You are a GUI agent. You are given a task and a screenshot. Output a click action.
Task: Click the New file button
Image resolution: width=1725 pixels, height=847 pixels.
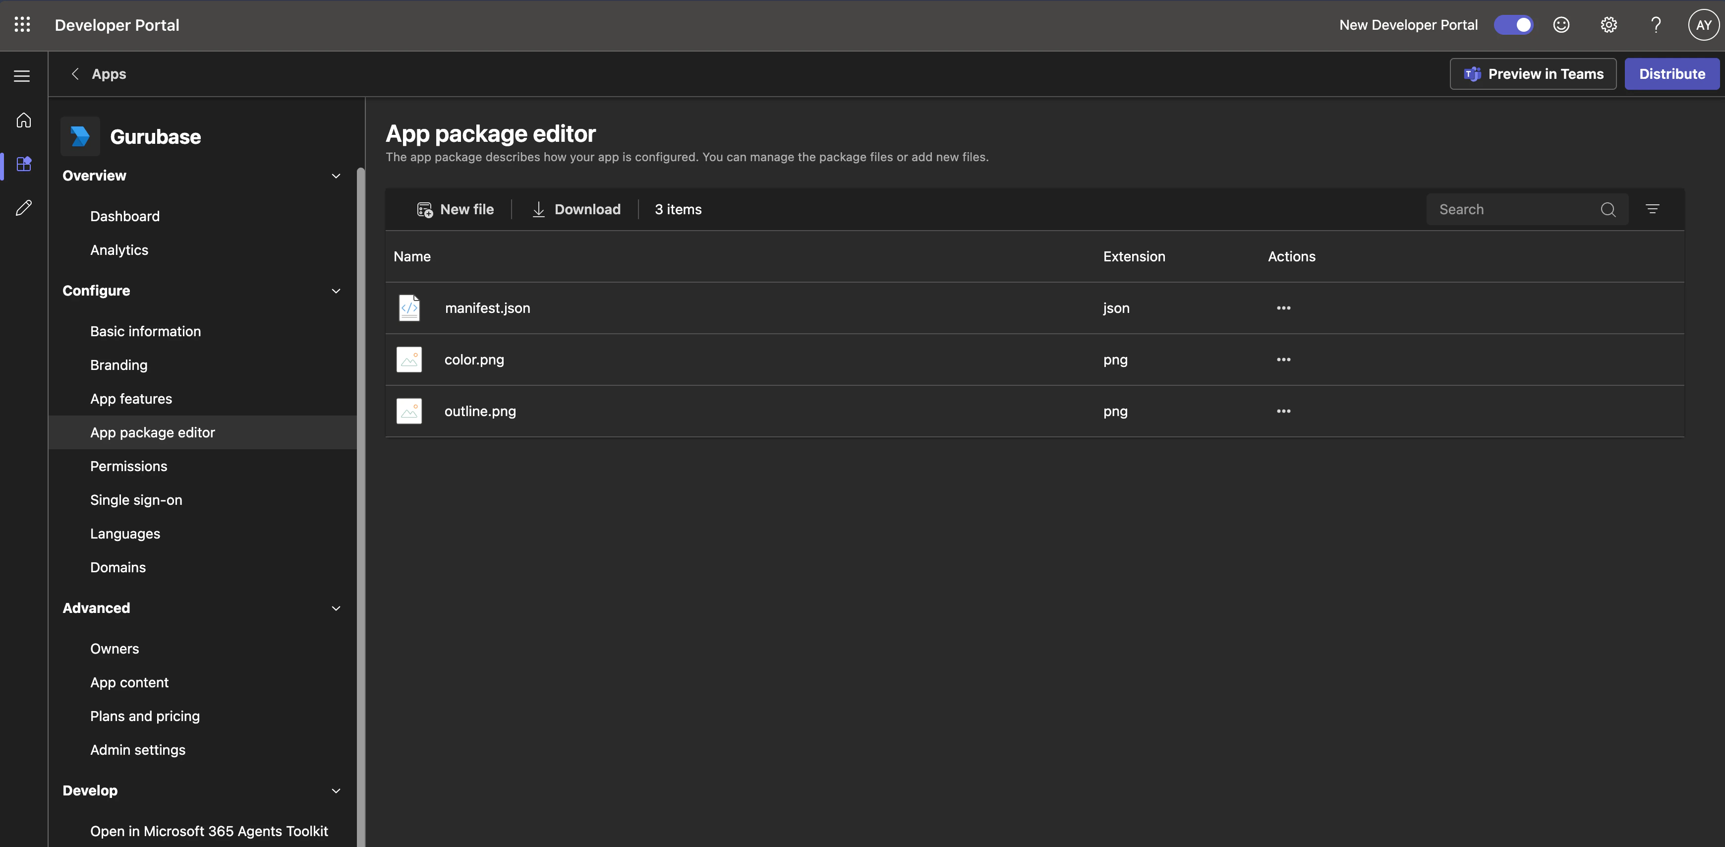pyautogui.click(x=455, y=210)
